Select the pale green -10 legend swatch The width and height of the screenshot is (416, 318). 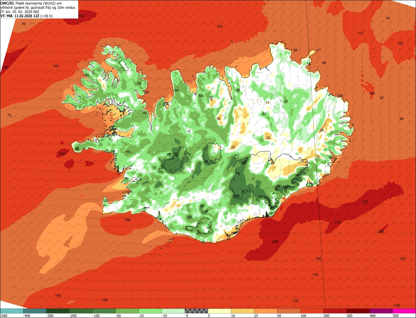click(x=173, y=311)
